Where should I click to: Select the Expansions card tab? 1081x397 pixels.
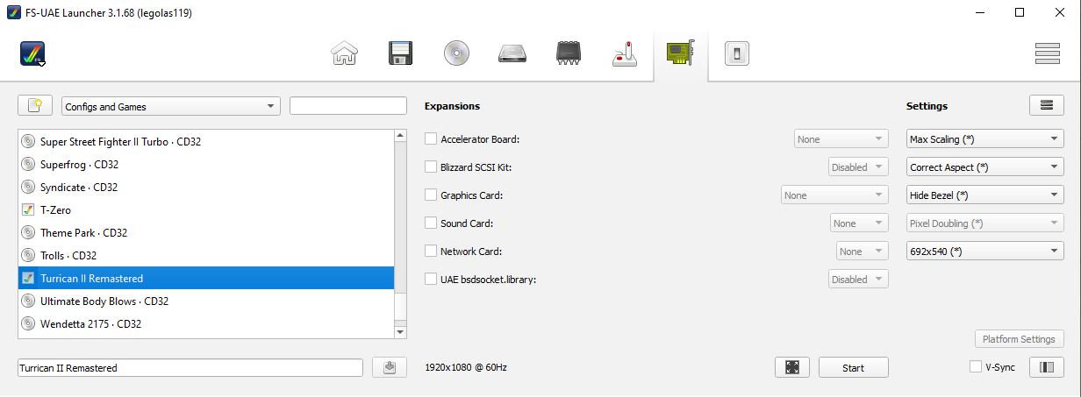681,54
